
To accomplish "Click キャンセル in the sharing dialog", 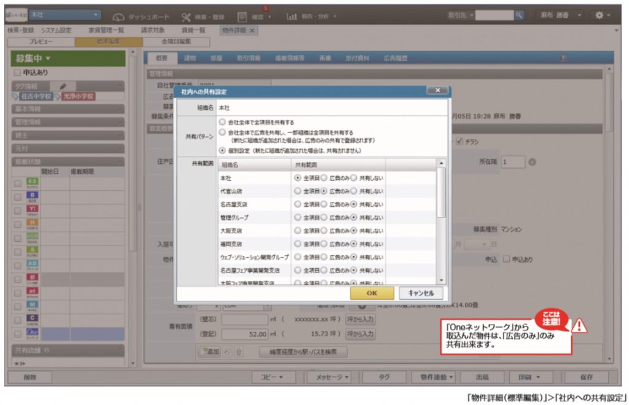I will pos(421,293).
